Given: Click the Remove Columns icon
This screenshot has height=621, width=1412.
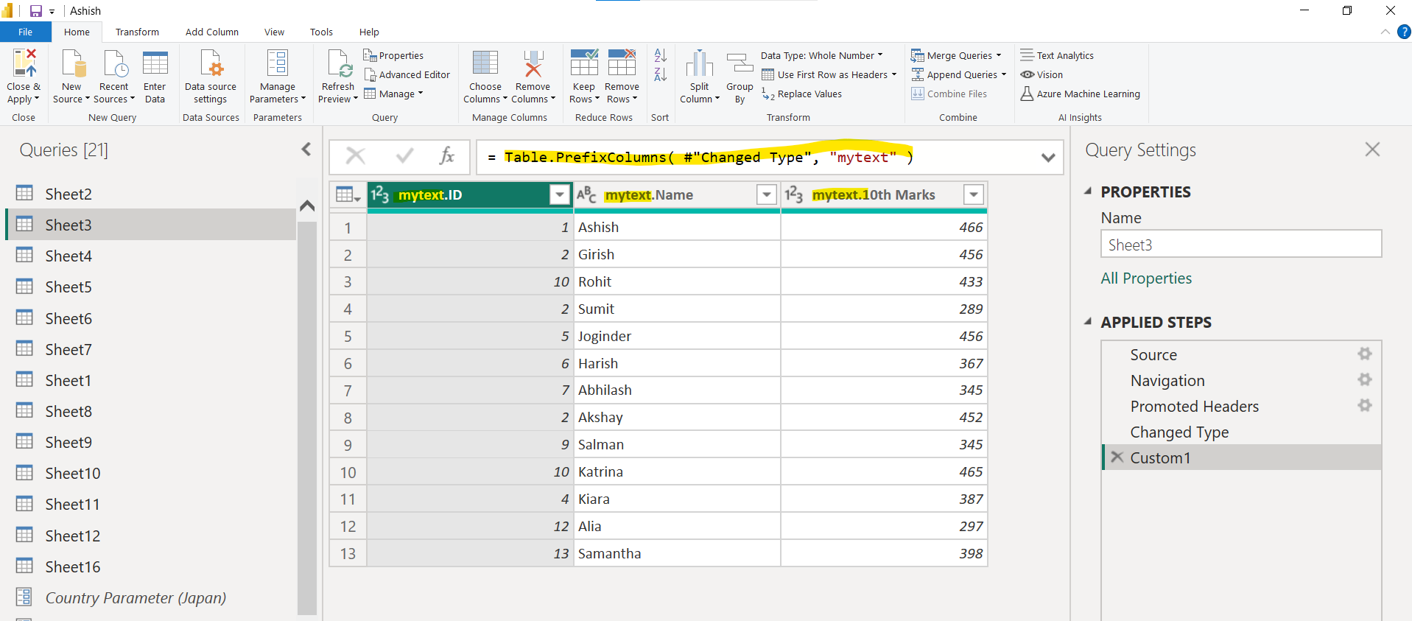Looking at the screenshot, I should [533, 64].
